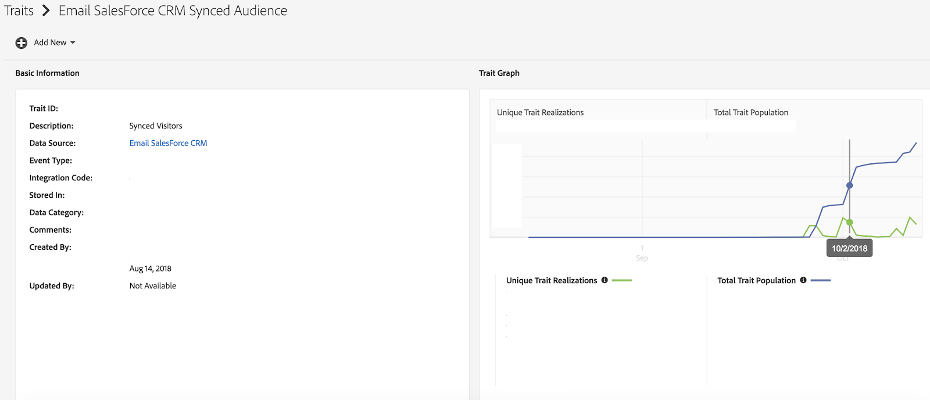Click the Trait Graph section heading
Viewport: 930px width, 400px height.
[499, 73]
